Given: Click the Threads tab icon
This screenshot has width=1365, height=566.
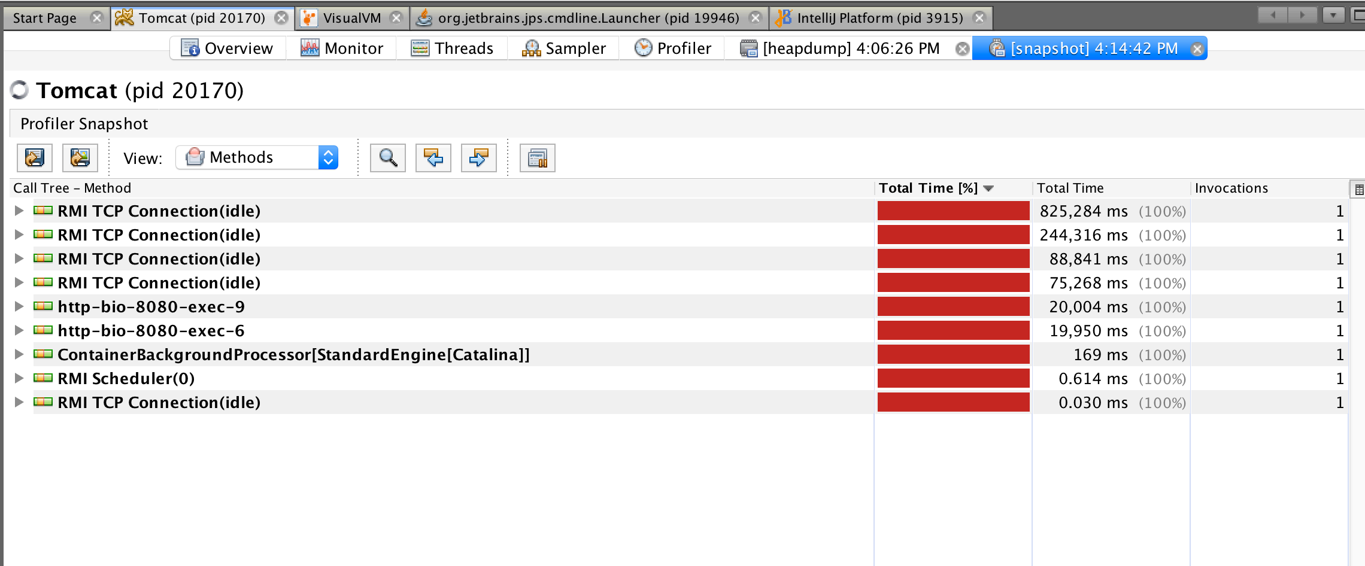Looking at the screenshot, I should point(420,48).
